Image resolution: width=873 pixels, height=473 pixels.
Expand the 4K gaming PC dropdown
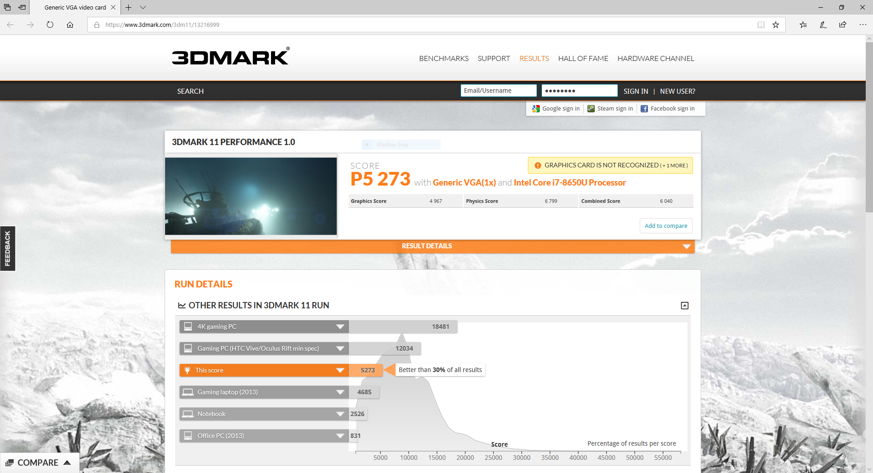click(x=340, y=327)
